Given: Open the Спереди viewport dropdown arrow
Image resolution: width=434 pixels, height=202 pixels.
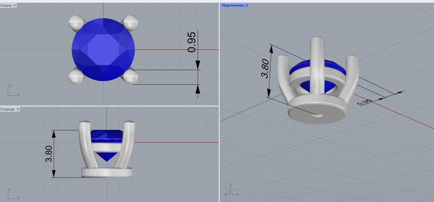Looking at the screenshot, I should [x=18, y=109].
